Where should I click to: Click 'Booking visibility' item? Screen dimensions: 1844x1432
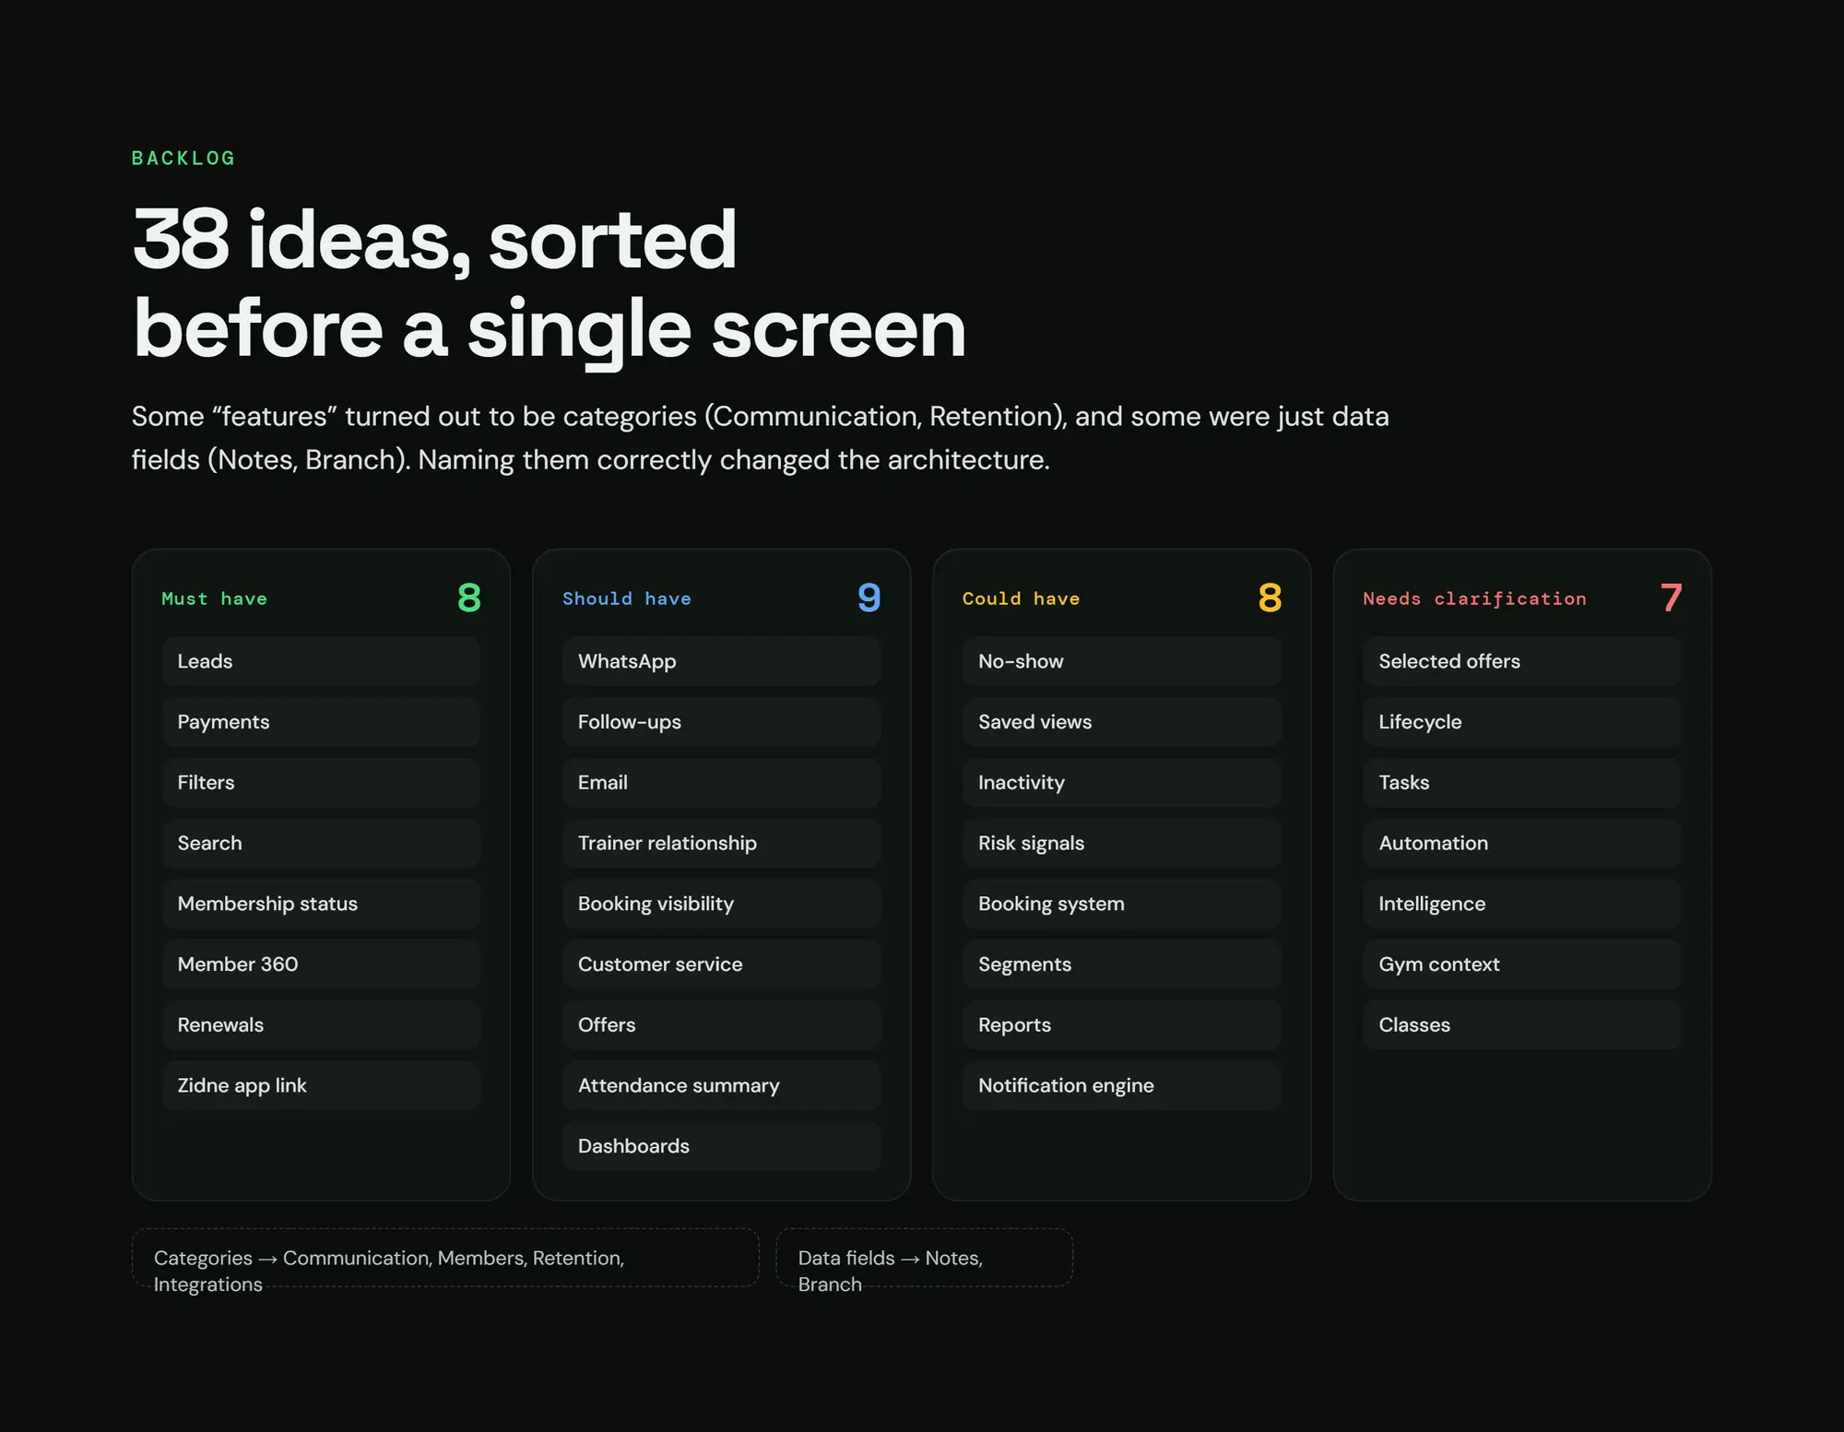click(x=722, y=904)
